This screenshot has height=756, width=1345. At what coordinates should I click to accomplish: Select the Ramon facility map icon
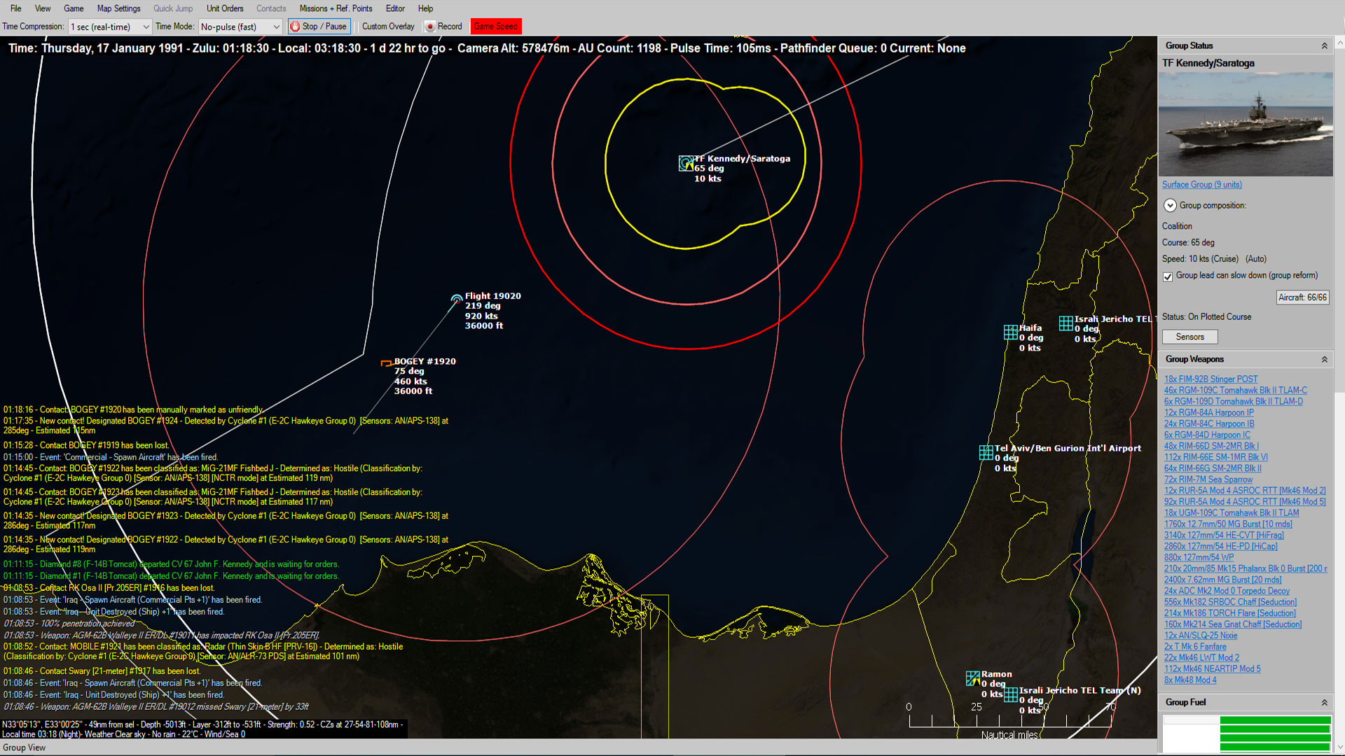tap(973, 678)
